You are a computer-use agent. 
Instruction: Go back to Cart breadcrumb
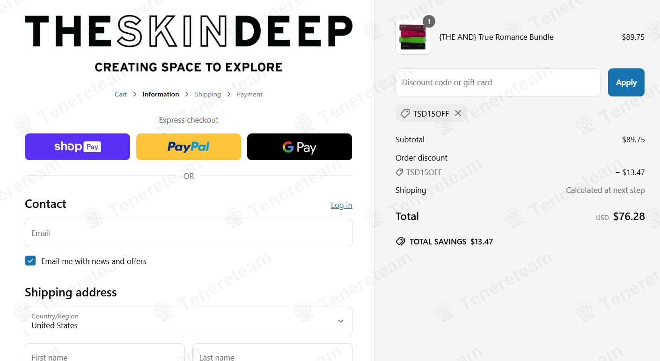tap(121, 94)
